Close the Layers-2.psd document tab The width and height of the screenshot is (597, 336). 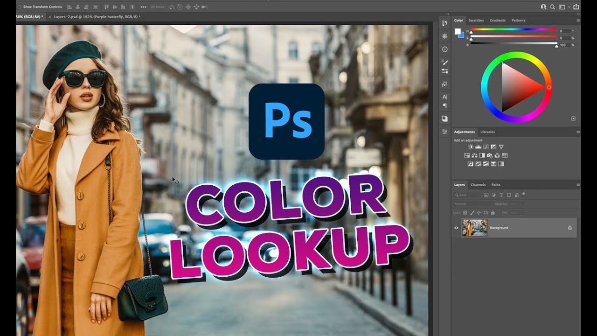(50, 17)
